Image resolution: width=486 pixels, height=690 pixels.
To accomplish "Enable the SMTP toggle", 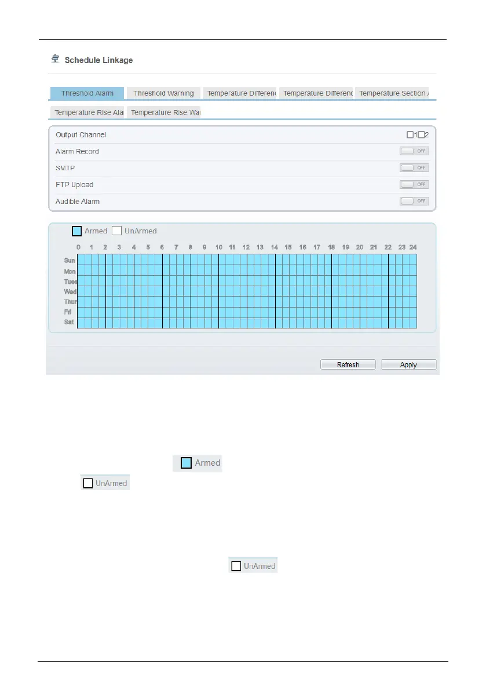I will pos(414,168).
